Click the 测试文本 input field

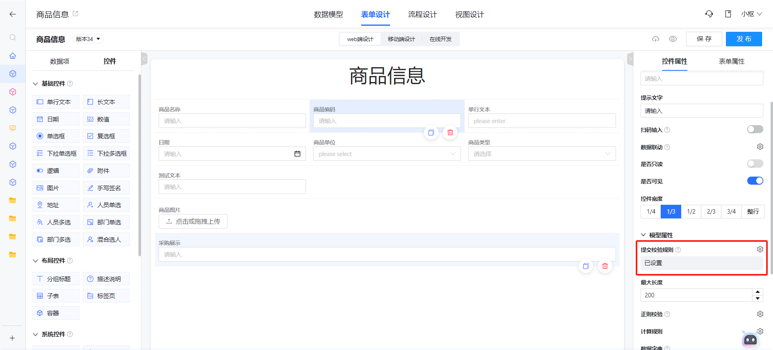tap(232, 187)
